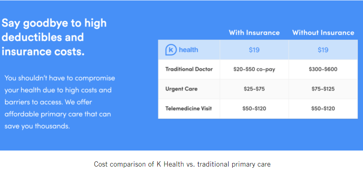Image resolution: width=363 pixels, height=173 pixels.
Task: Click the Telemedicine Visit row label
Action: pyautogui.click(x=189, y=108)
